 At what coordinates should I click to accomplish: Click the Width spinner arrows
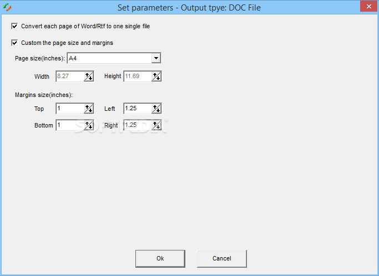point(89,76)
